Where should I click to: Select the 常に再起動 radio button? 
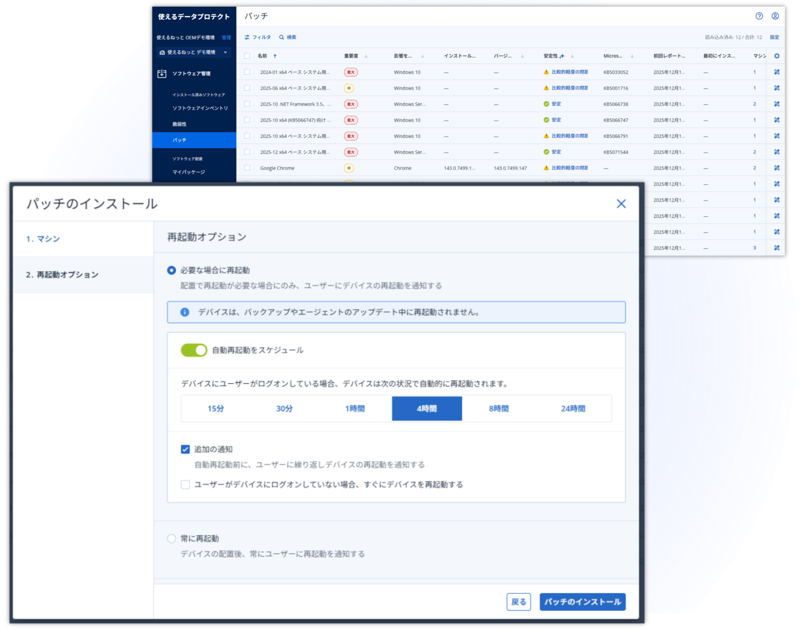point(171,539)
